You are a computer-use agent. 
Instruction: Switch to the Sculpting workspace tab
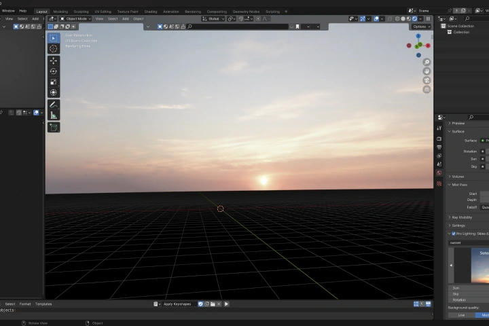81,12
